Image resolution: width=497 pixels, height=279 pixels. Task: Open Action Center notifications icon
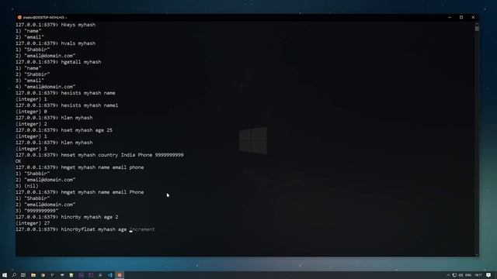coord(488,275)
